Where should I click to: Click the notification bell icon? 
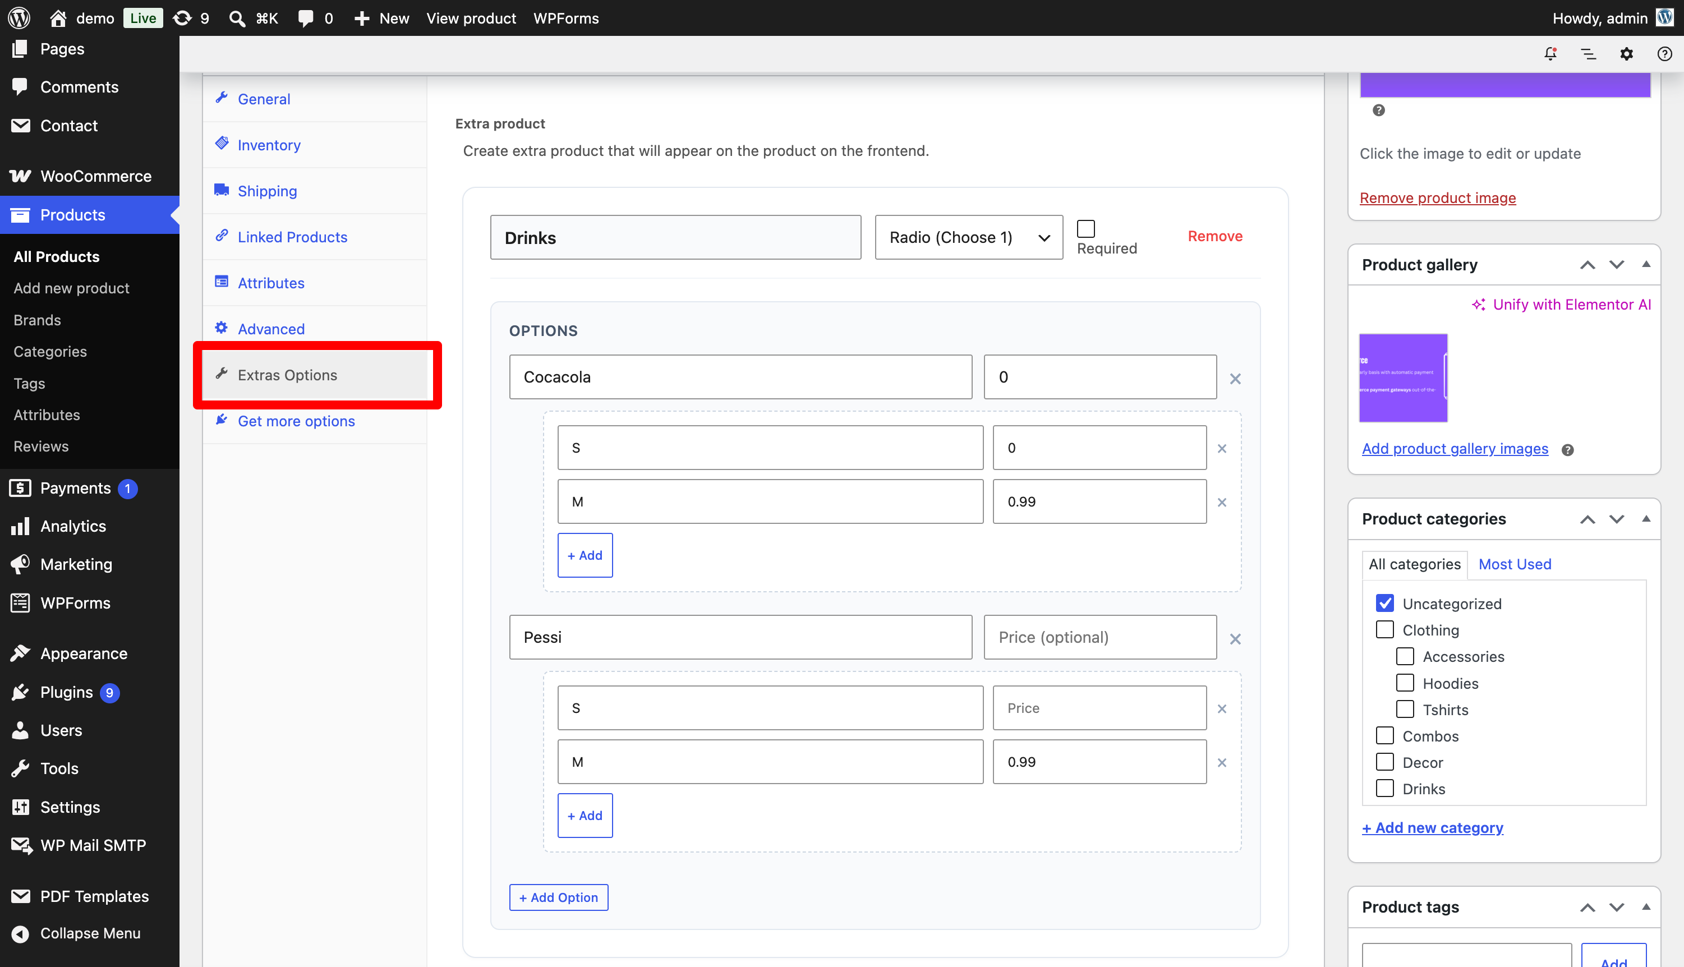(1550, 54)
